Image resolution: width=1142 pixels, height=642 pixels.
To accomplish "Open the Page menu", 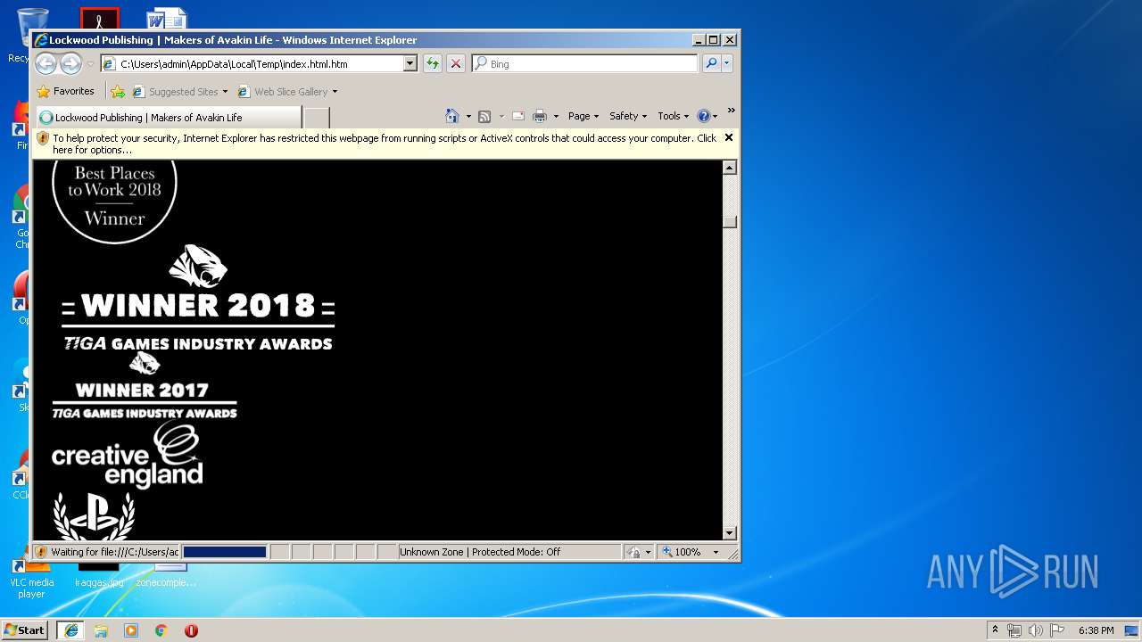I will (x=583, y=116).
